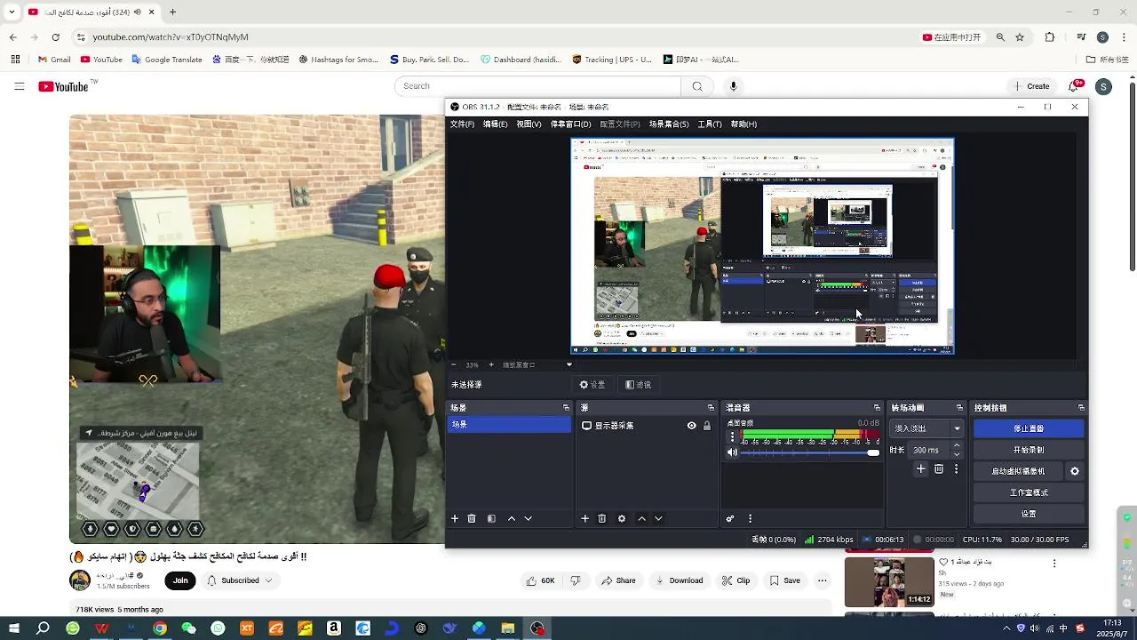Open View menu in OBS
1137x640 pixels.
[x=529, y=124]
